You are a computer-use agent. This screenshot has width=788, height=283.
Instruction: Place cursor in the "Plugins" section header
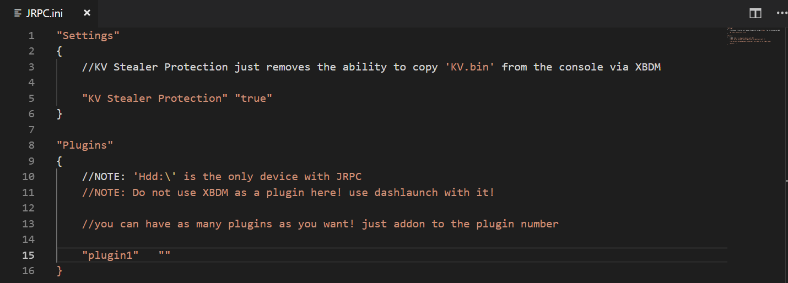tap(85, 145)
